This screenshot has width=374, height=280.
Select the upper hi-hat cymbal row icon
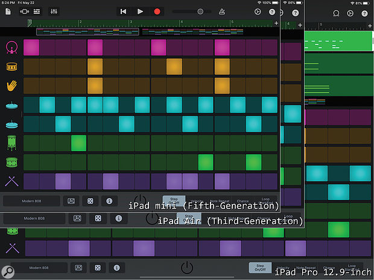click(x=11, y=105)
